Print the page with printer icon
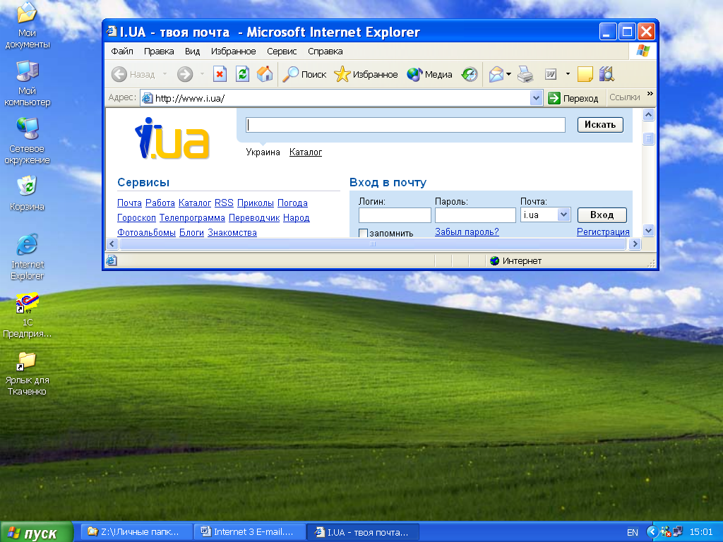This screenshot has height=542, width=723. pyautogui.click(x=525, y=74)
